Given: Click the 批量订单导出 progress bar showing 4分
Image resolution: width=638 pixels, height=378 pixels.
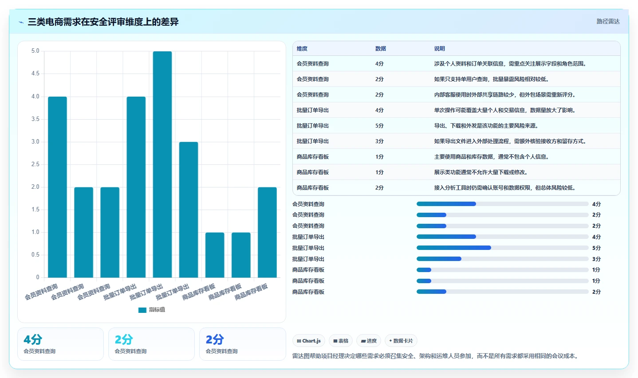Looking at the screenshot, I should (x=502, y=237).
